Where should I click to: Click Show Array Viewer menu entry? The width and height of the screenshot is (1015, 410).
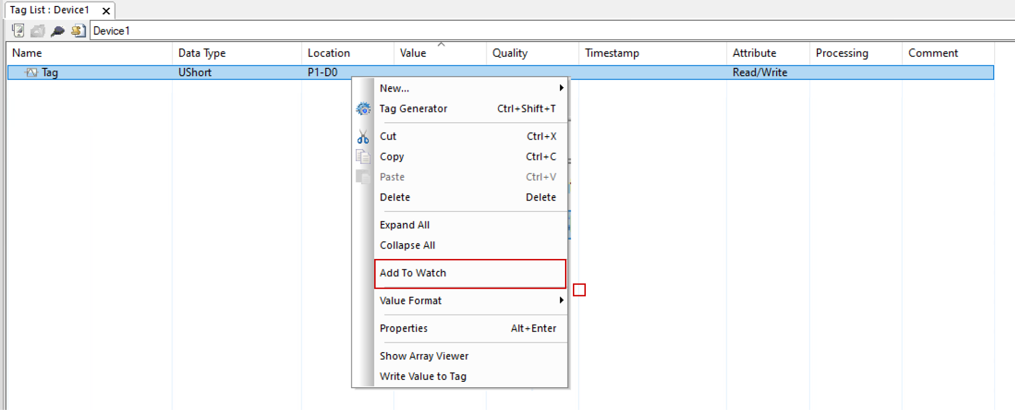tap(424, 356)
